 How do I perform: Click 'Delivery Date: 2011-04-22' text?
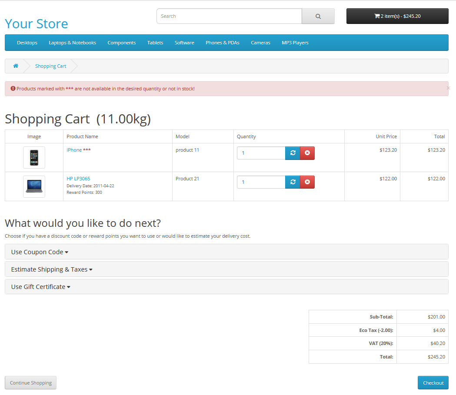90,186
